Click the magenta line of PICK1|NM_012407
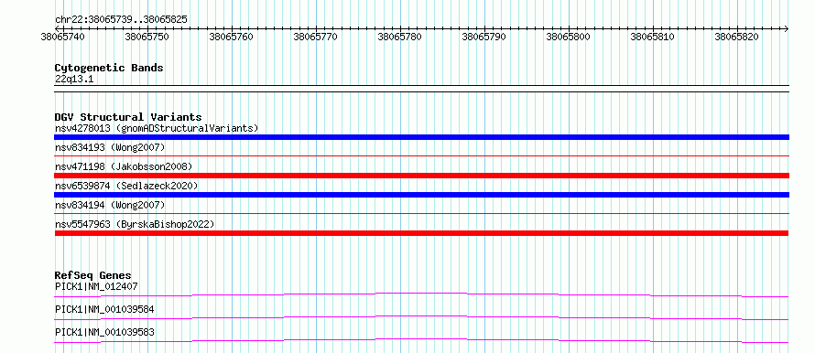This screenshot has height=353, width=815. tap(421, 294)
